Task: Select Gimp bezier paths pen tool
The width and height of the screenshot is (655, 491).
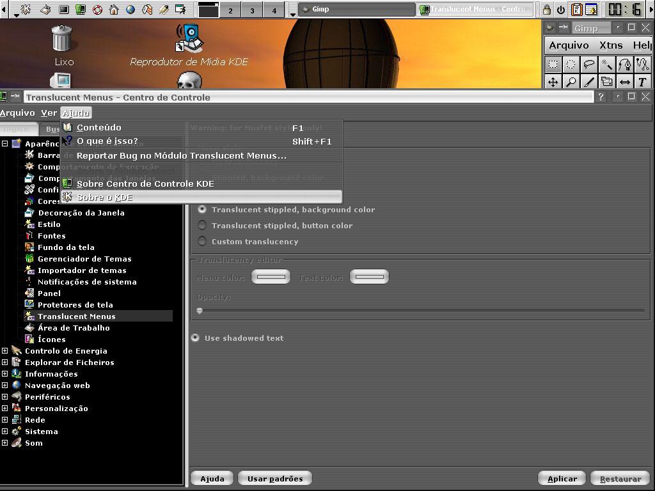Action: click(625, 65)
